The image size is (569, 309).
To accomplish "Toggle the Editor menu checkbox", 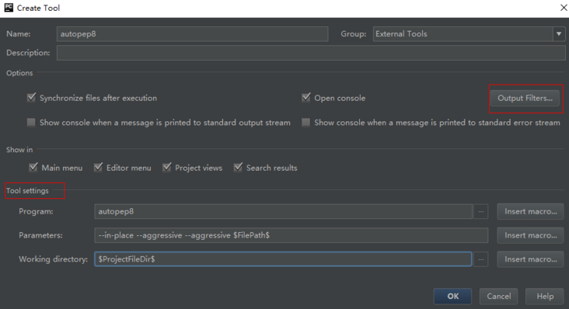I will tap(98, 168).
